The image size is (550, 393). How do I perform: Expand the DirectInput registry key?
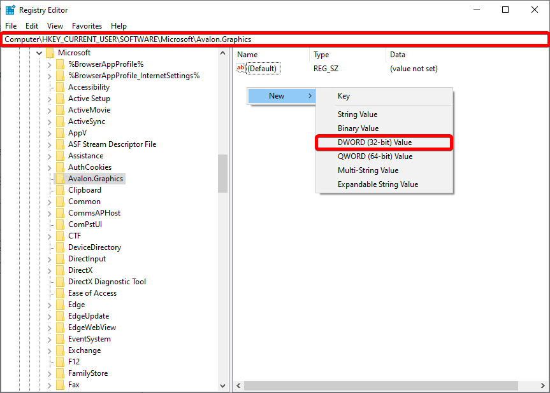click(50, 259)
